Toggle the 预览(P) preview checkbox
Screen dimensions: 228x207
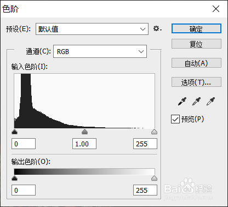tap(175, 119)
